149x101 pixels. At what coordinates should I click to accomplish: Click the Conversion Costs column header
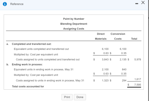coord(118,36)
